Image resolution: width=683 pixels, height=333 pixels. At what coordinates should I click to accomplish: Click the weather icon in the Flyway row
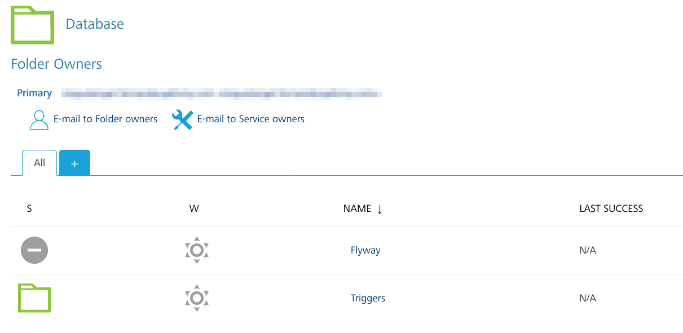tap(196, 250)
